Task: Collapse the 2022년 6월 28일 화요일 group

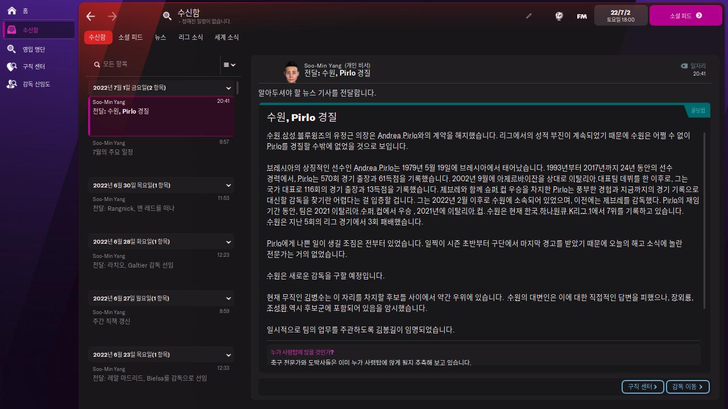Action: click(x=229, y=241)
